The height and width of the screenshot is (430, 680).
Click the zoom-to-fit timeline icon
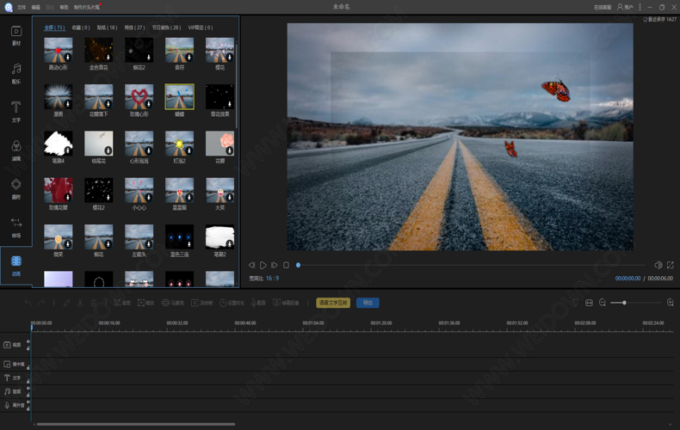[589, 303]
